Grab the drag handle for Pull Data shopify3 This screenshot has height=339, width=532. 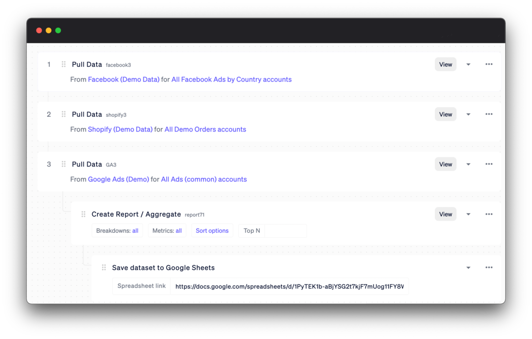(63, 114)
